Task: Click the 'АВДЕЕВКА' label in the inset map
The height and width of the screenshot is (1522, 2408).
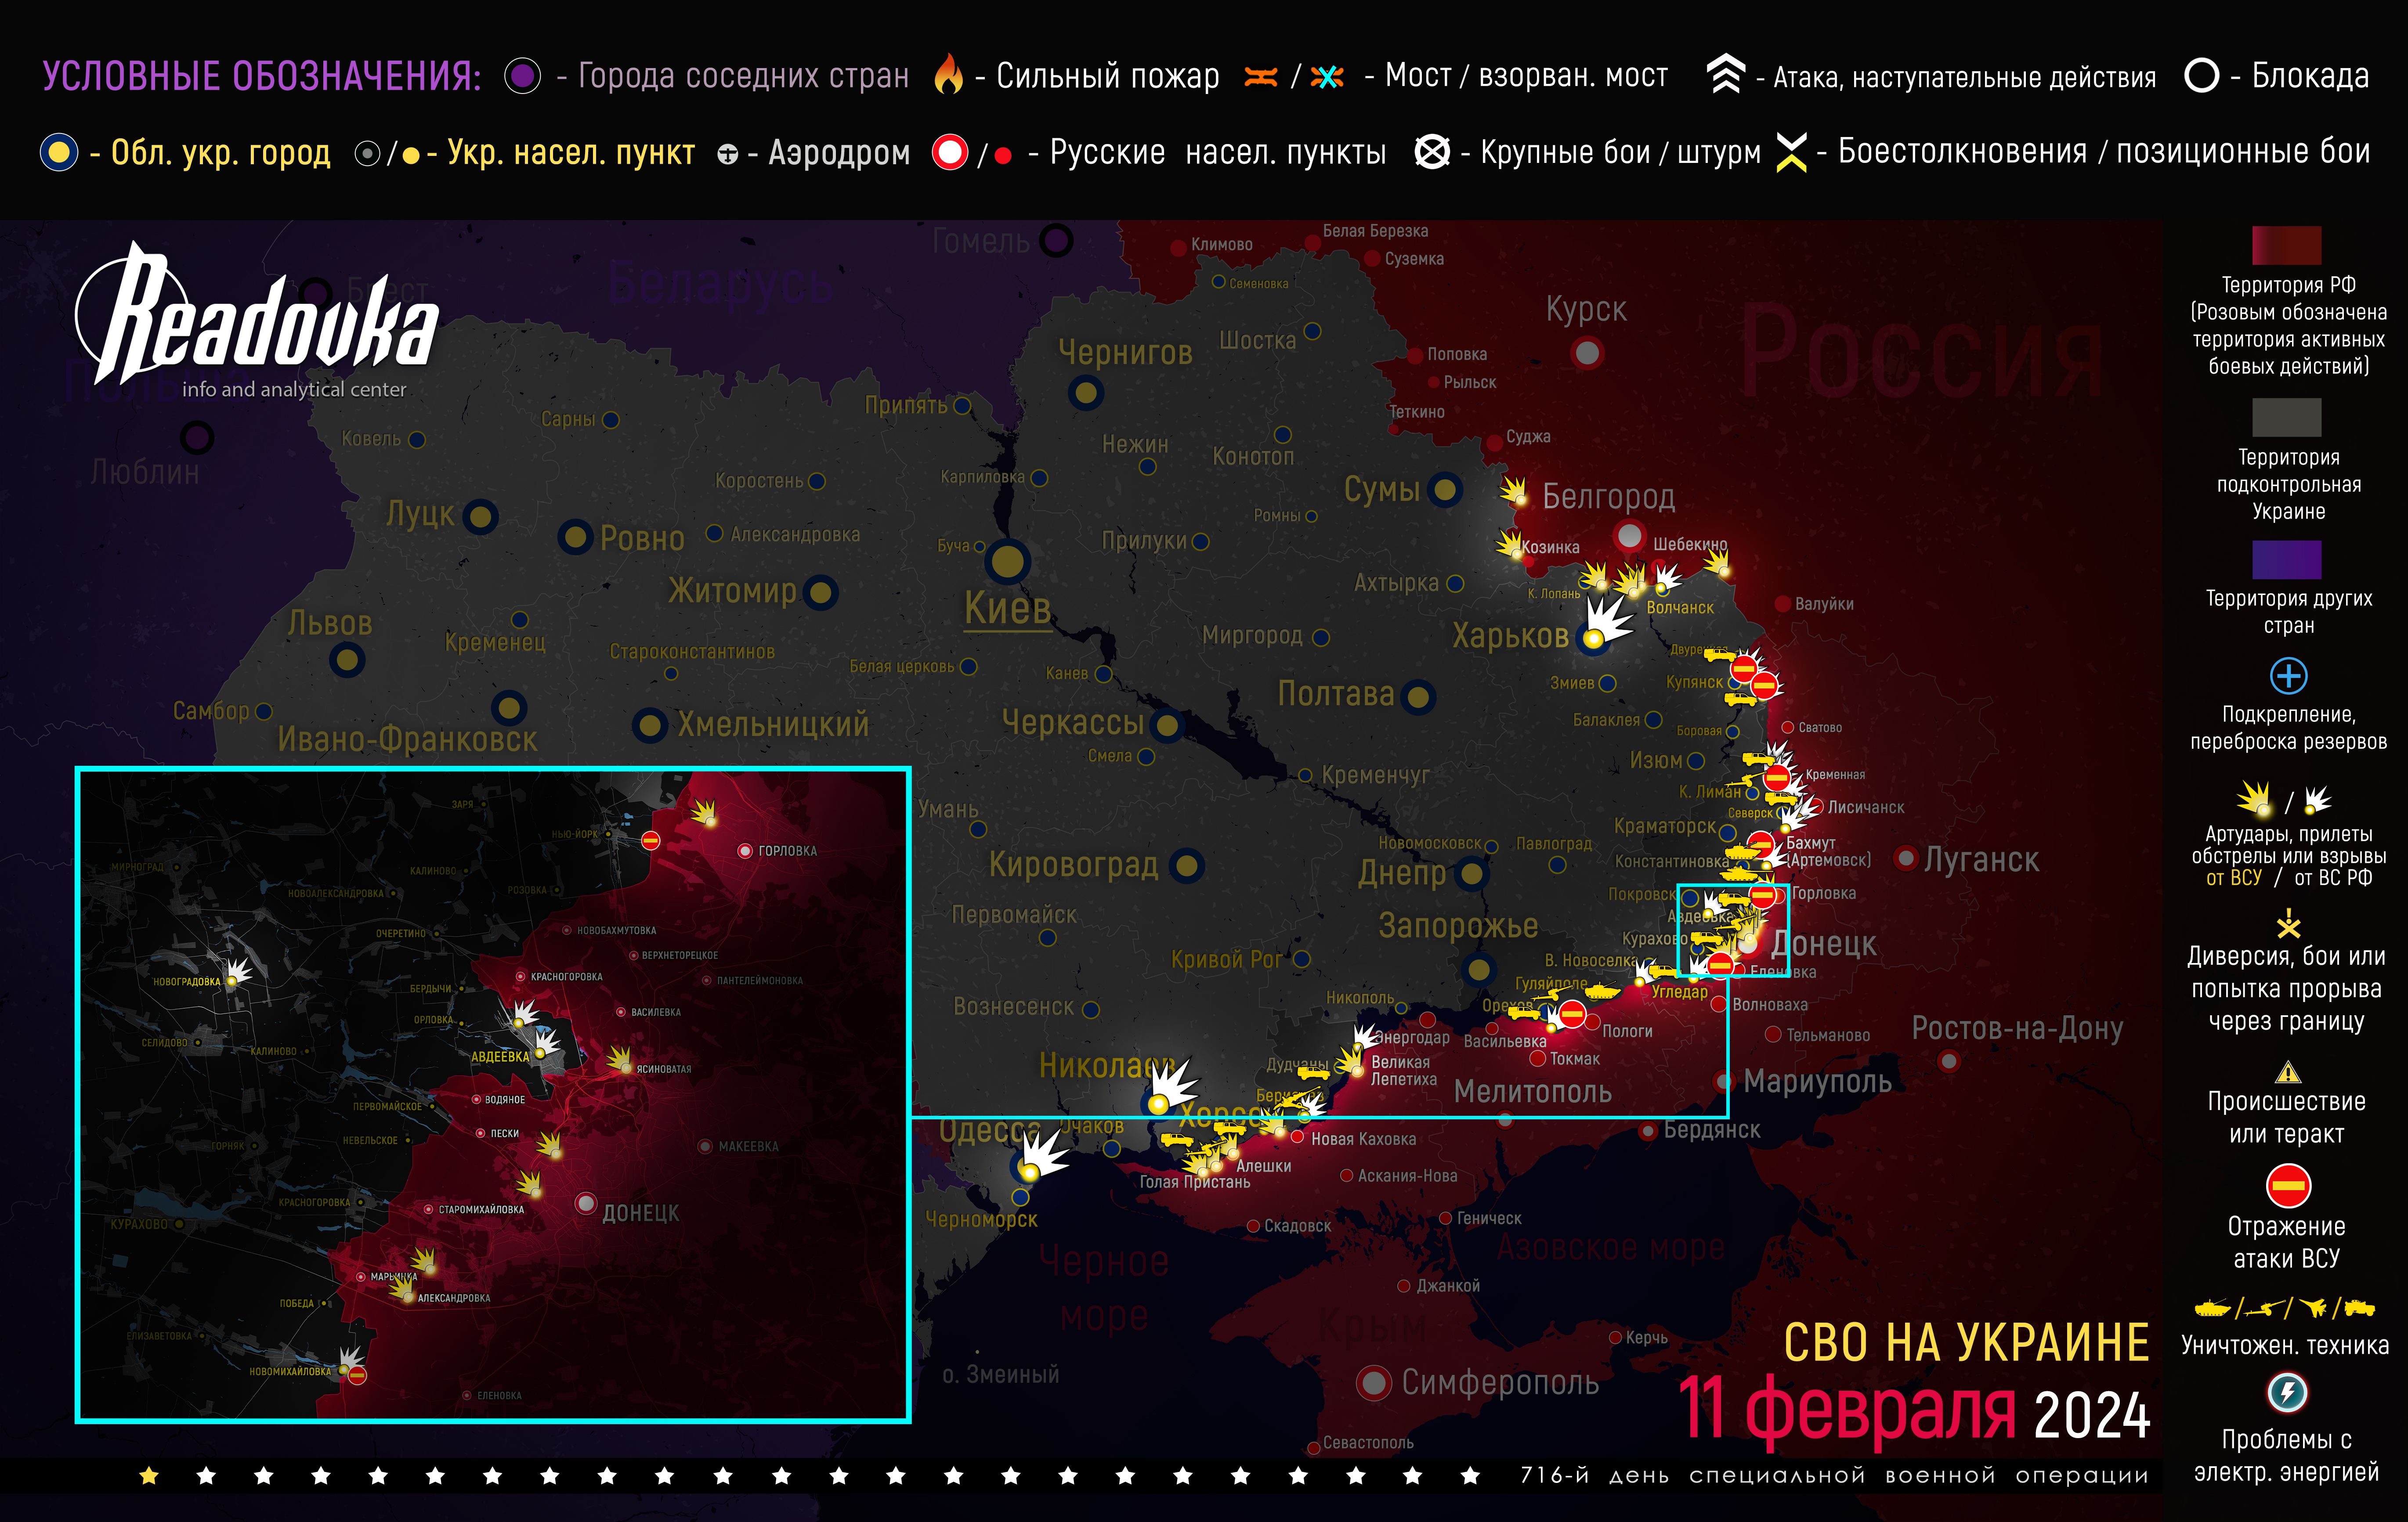Action: point(500,1057)
